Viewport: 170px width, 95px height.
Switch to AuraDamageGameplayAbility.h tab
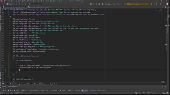click(x=39, y=7)
